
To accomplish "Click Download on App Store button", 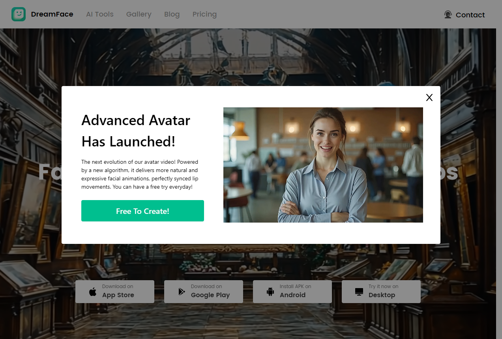I will 115,292.
